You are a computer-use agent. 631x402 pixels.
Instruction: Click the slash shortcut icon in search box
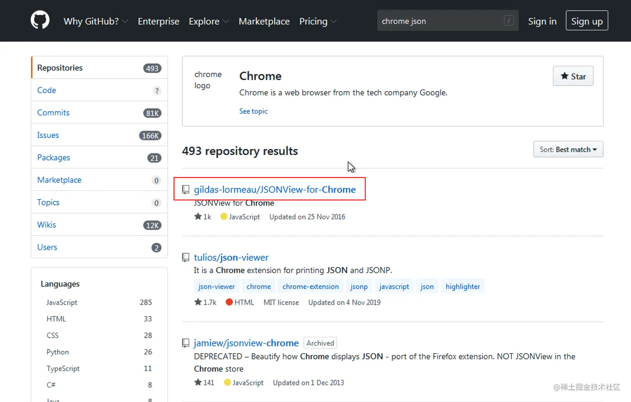tap(509, 20)
